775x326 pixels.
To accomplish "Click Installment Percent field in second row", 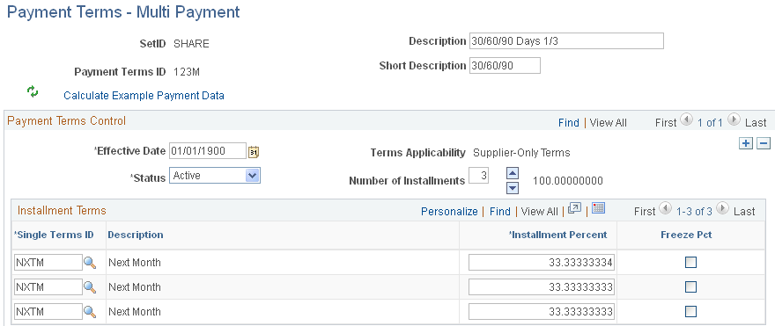I will [542, 286].
